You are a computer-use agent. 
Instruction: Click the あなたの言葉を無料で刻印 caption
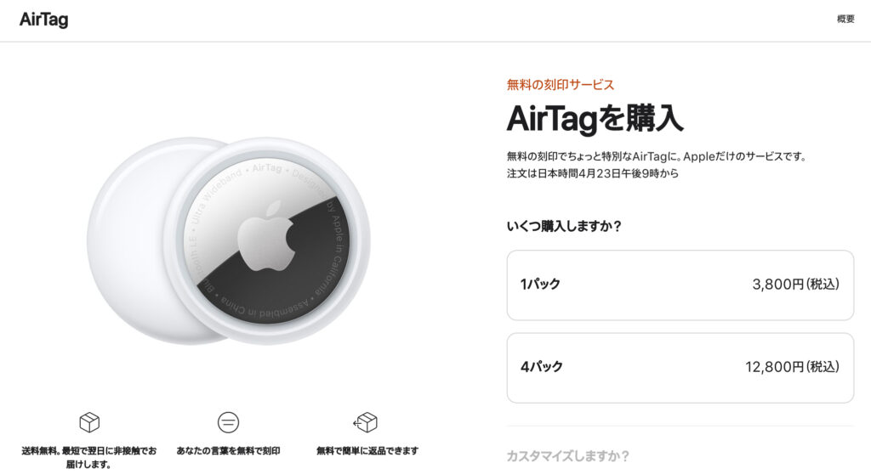pos(228,451)
